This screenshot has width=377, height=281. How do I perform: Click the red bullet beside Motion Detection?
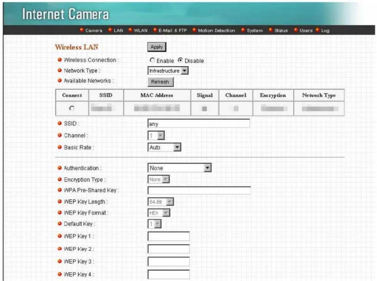coord(194,30)
